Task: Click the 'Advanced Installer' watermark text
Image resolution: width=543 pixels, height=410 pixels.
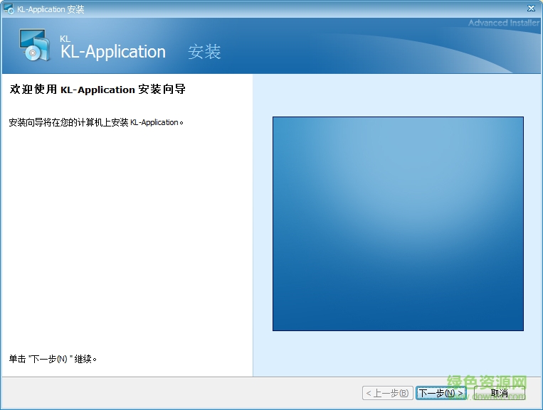Action: pyautogui.click(x=503, y=23)
